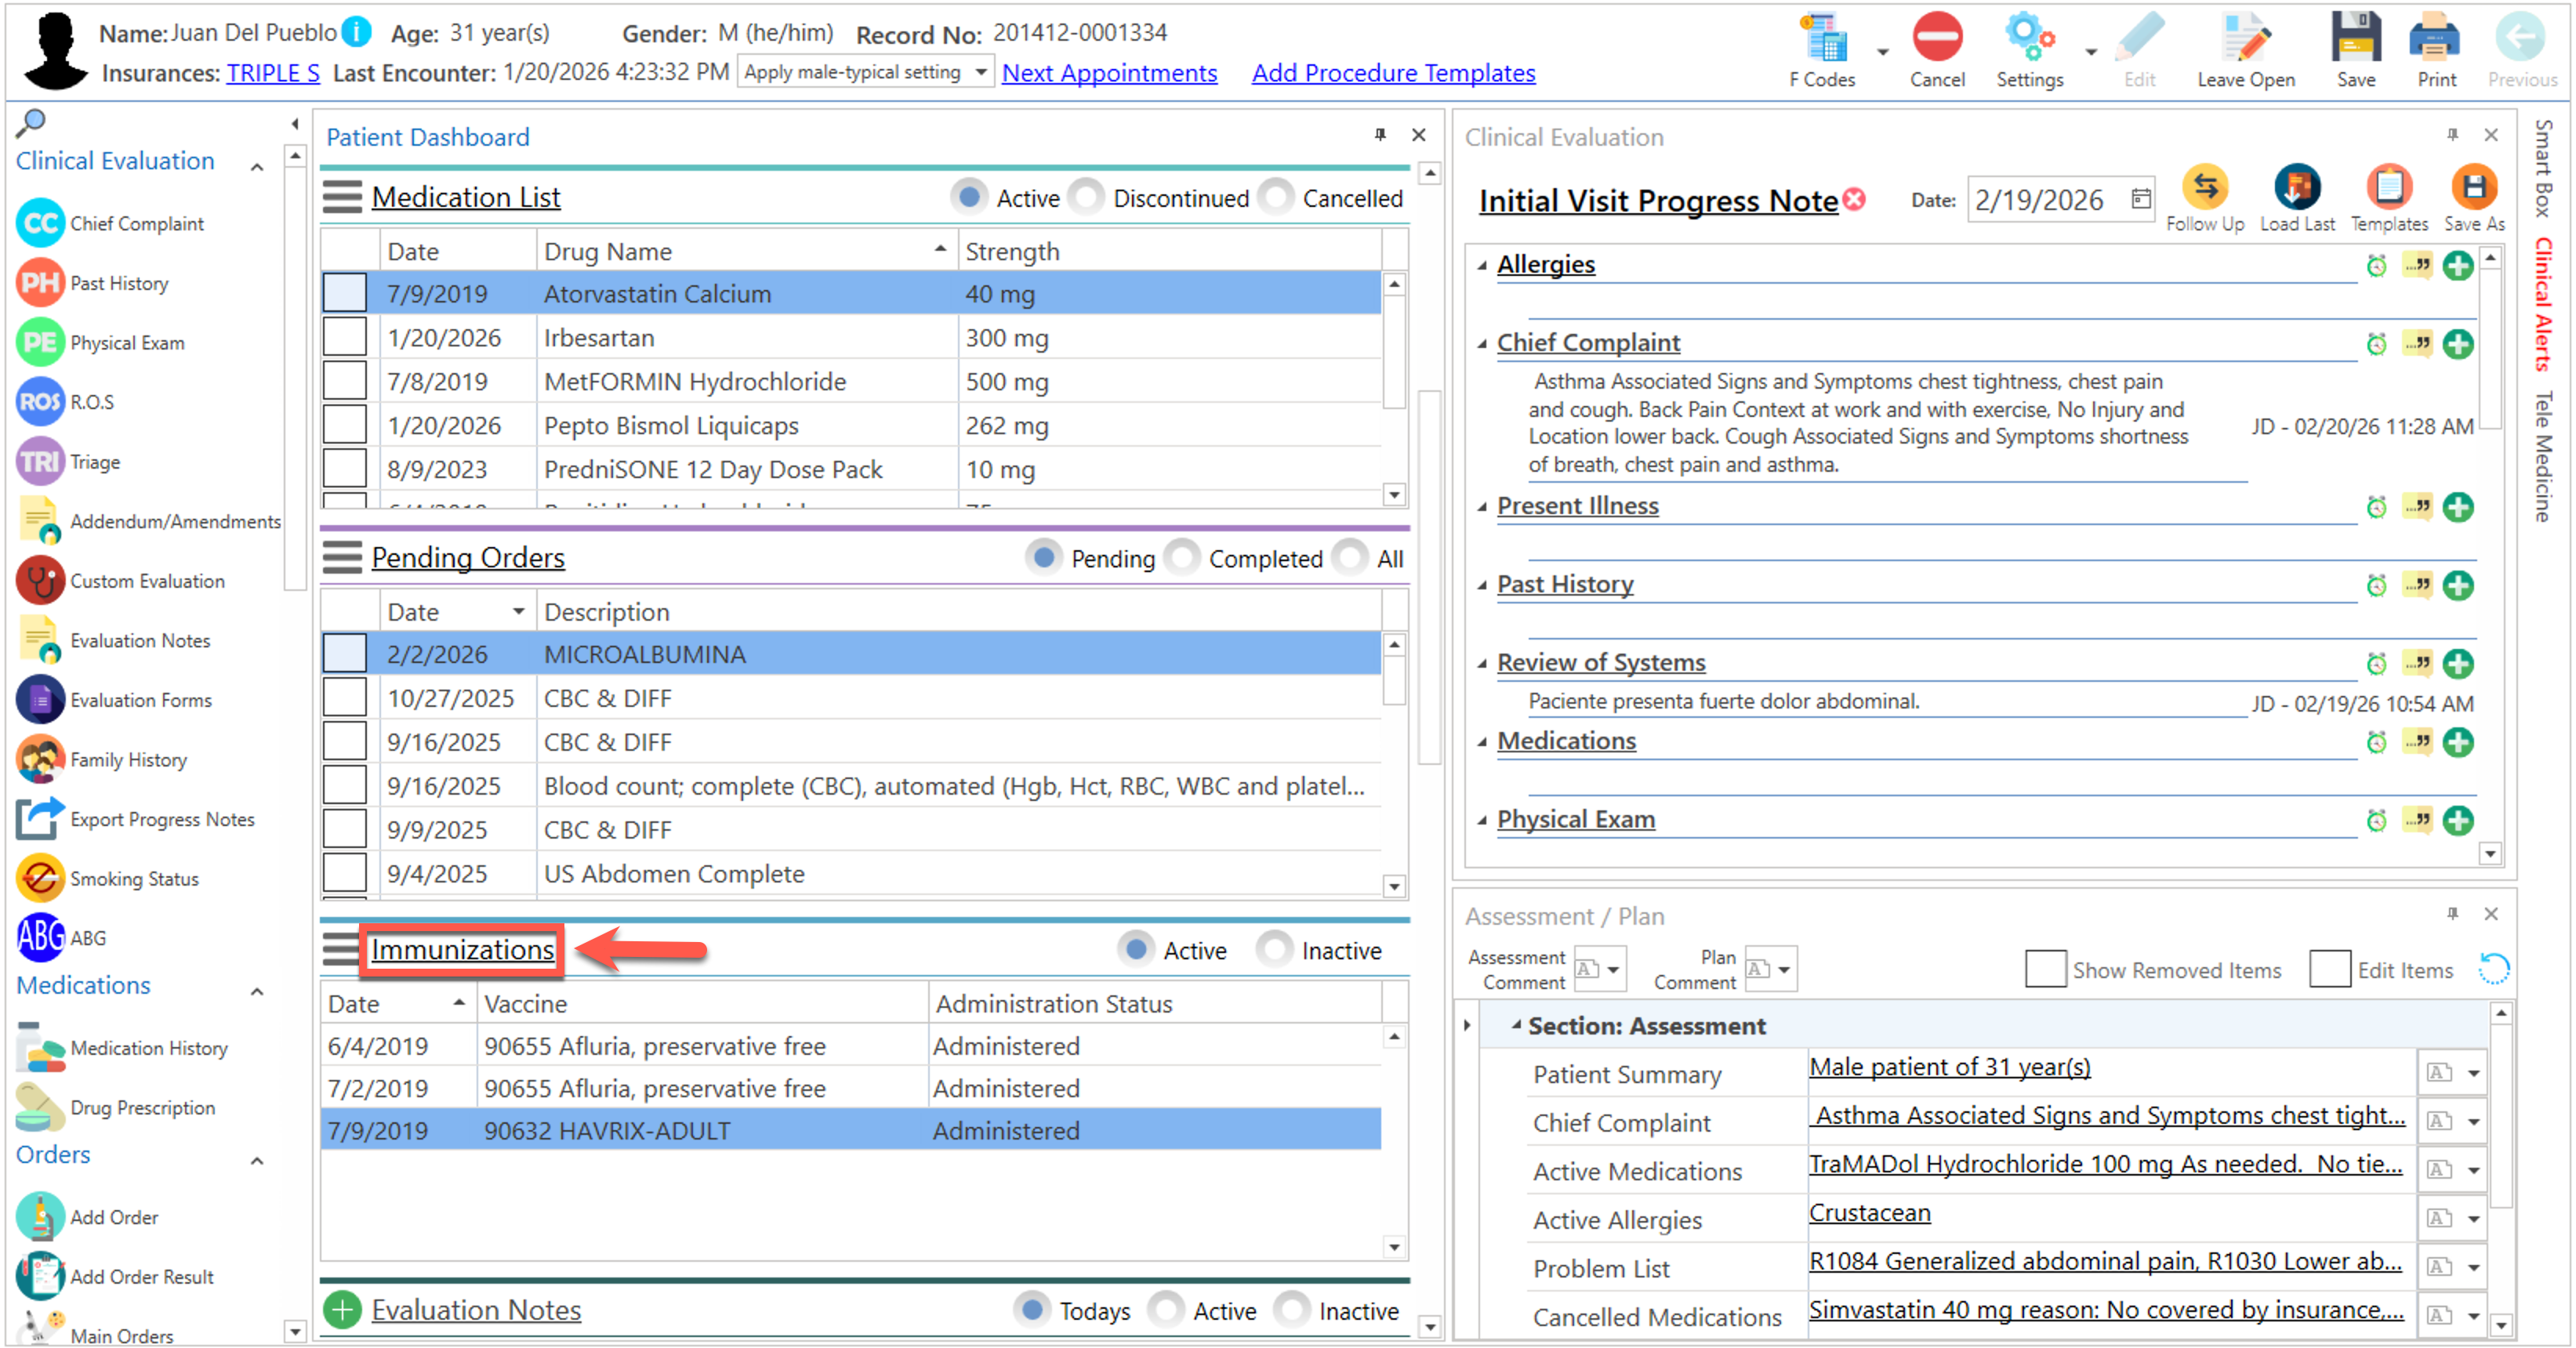
Task: Click the Save toolbar icon
Action: click(x=2355, y=40)
